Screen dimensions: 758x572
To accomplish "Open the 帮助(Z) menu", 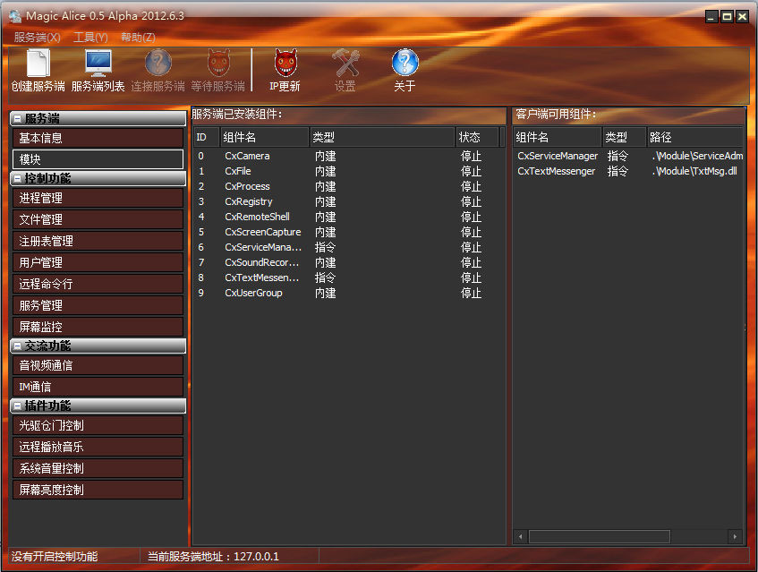I will pos(138,38).
